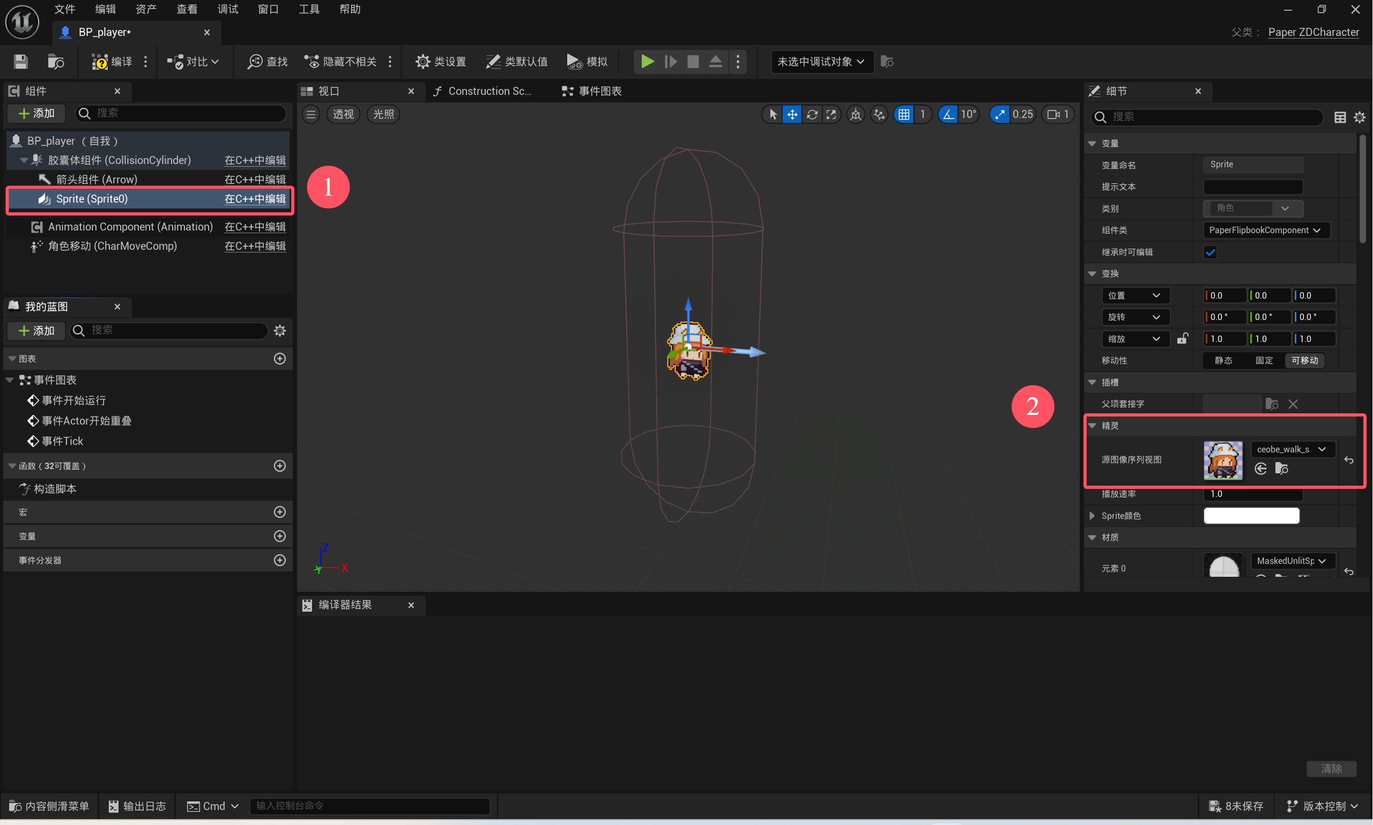Set mobility to Static (静态)
Image resolution: width=1373 pixels, height=825 pixels.
click(x=1224, y=361)
